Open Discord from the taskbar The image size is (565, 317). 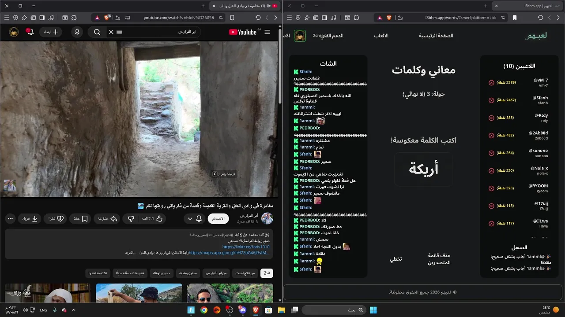tap(243, 310)
